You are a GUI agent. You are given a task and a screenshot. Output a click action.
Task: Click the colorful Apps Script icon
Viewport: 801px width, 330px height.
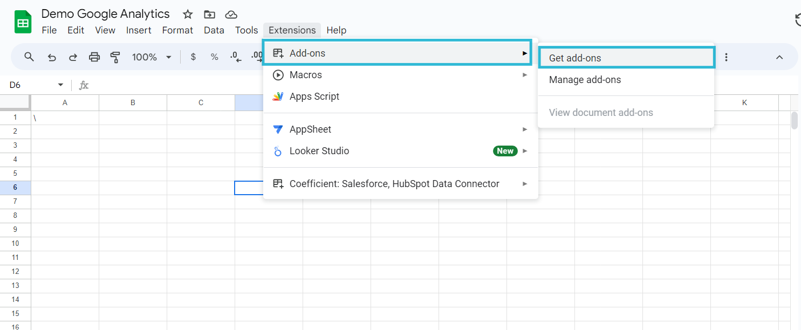tap(278, 97)
